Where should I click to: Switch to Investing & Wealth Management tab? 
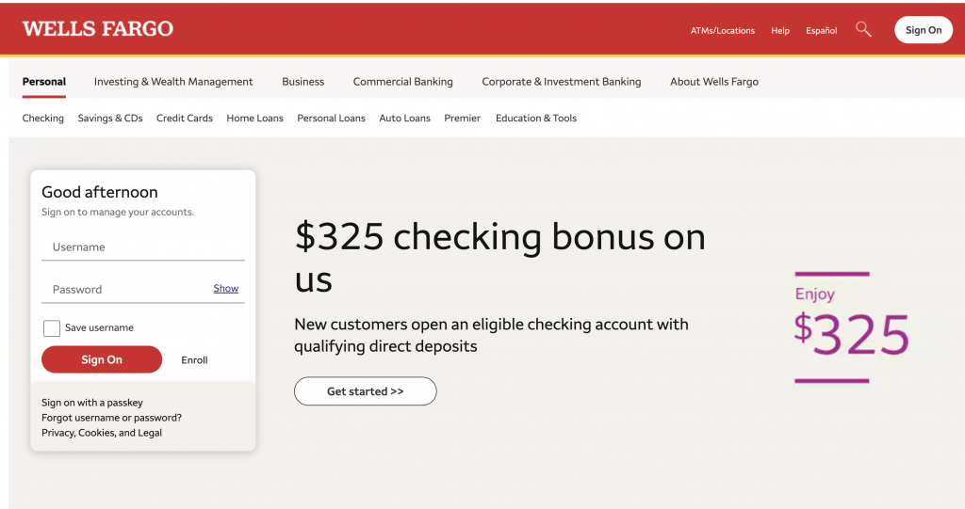[173, 82]
